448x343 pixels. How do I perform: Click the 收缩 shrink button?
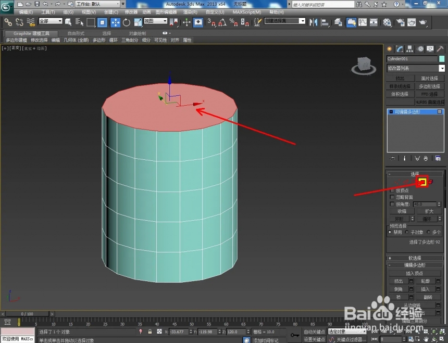click(402, 211)
